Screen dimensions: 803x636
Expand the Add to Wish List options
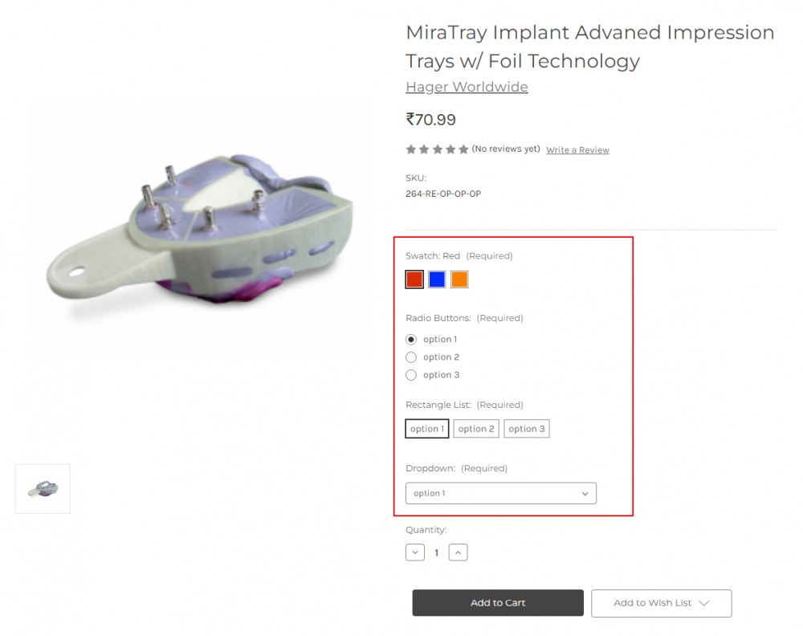(x=661, y=603)
